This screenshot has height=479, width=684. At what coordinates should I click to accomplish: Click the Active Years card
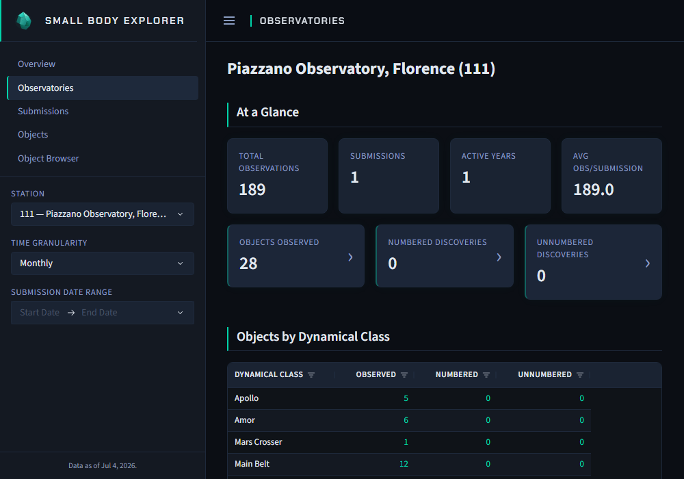501,176
